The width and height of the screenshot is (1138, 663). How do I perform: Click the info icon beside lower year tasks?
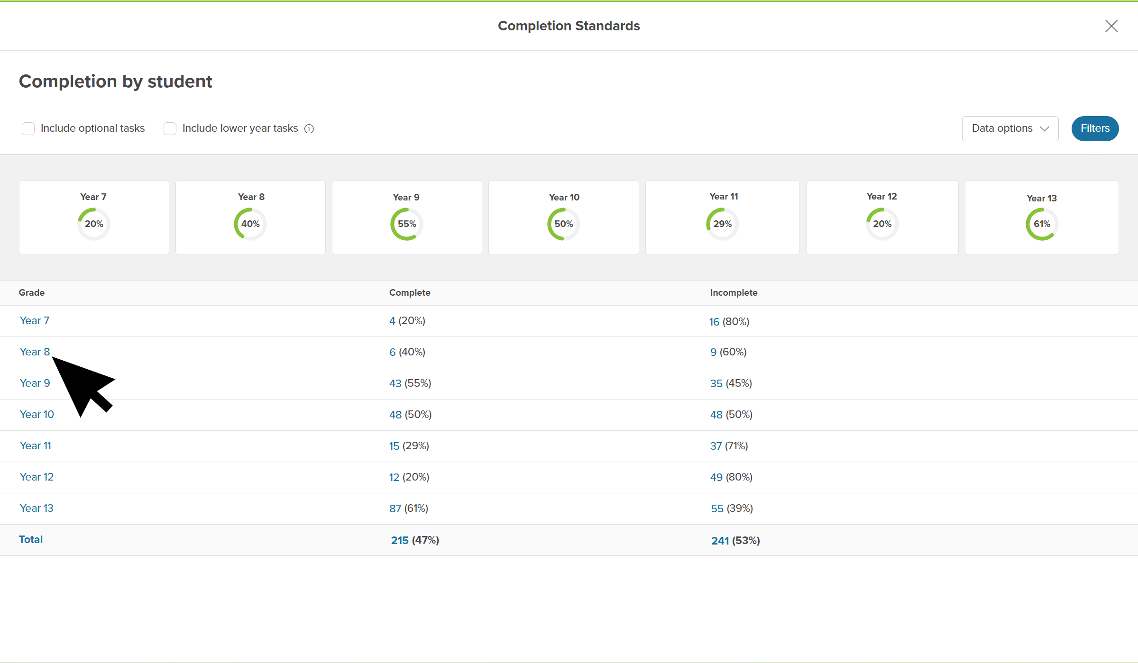pos(309,129)
